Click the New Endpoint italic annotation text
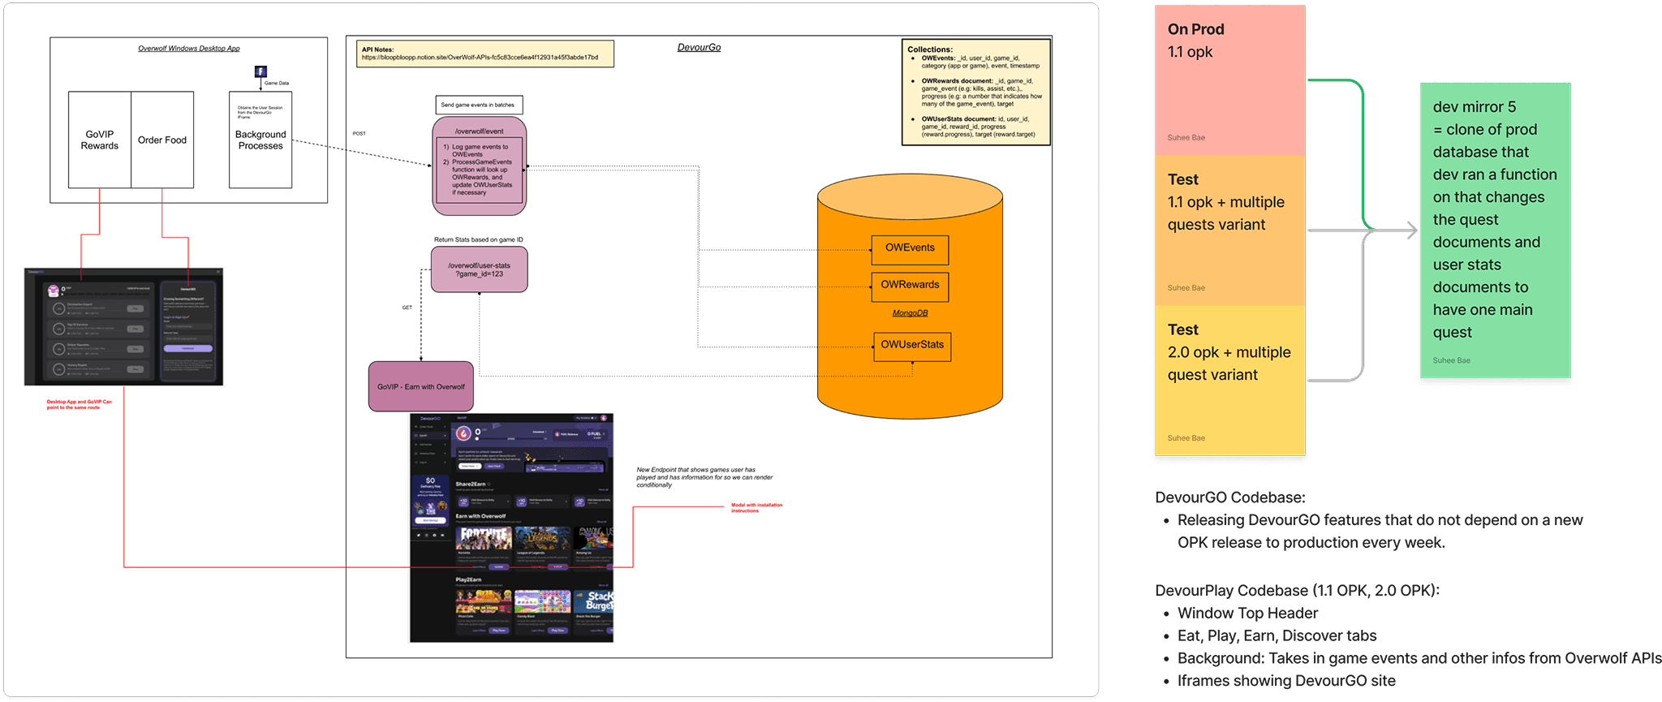This screenshot has width=1662, height=702. point(704,477)
